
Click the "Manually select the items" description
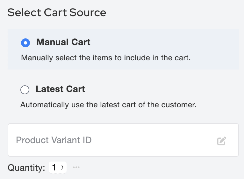(105, 58)
